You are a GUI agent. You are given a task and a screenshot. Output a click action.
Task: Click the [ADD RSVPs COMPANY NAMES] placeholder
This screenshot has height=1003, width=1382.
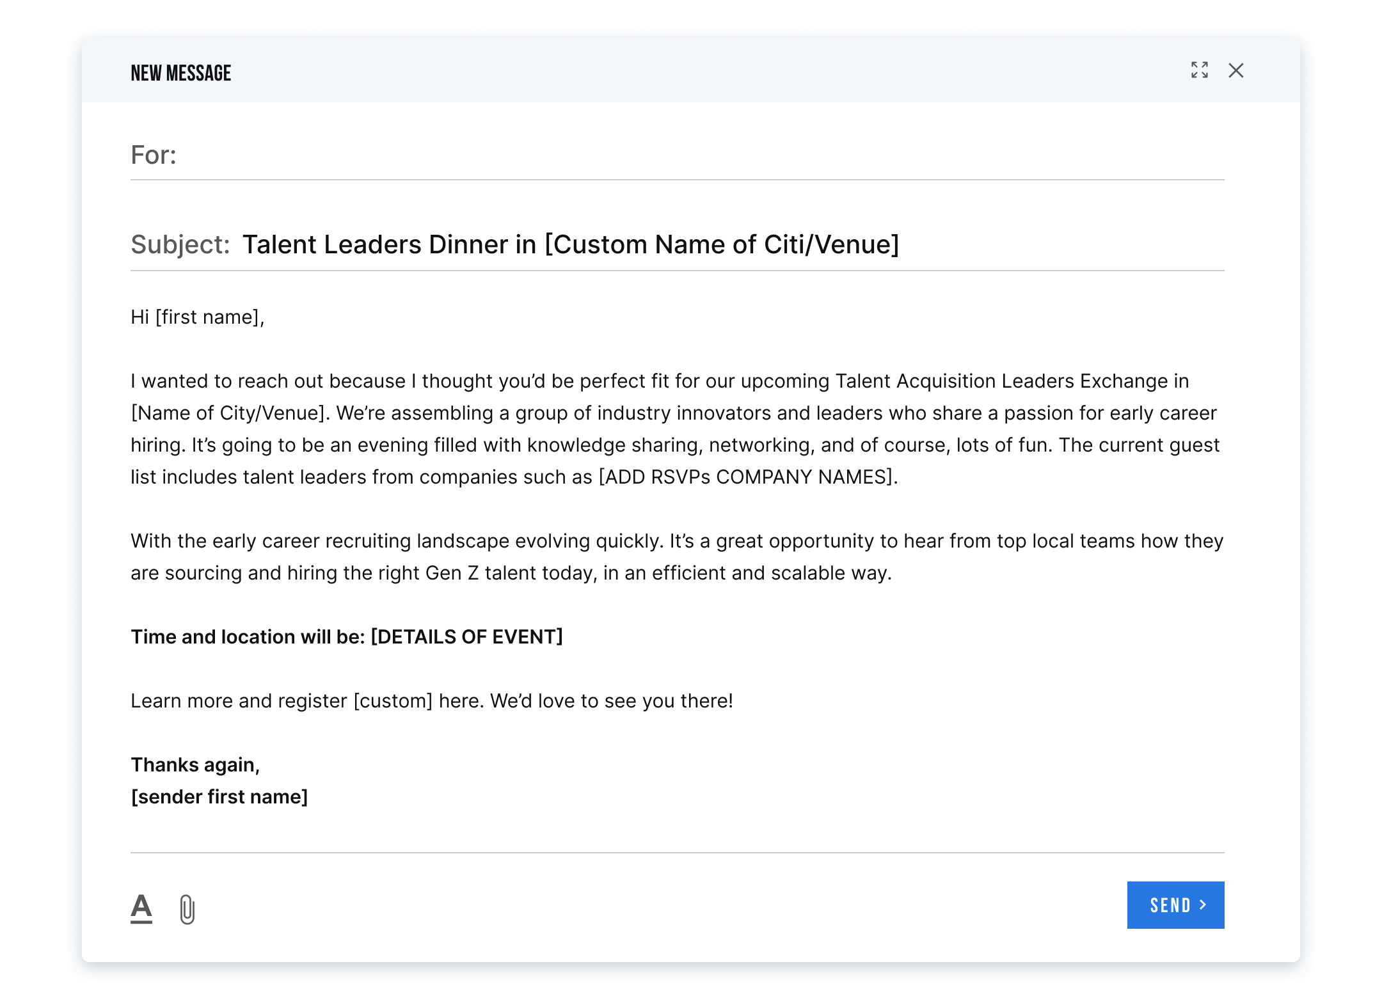tap(745, 477)
